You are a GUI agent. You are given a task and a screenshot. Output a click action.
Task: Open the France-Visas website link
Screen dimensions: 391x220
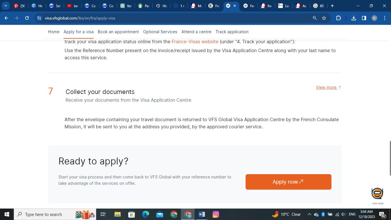click(x=195, y=42)
